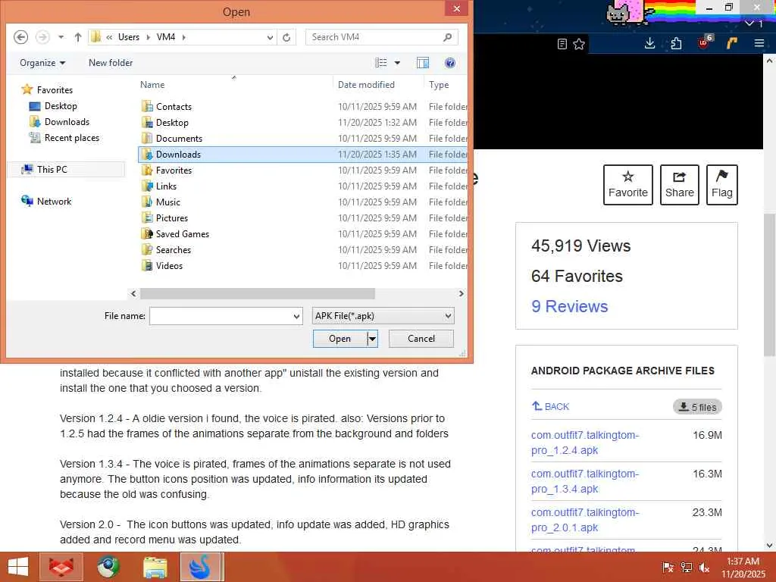
Task: Flag this item with Flag button
Action: coord(722,185)
